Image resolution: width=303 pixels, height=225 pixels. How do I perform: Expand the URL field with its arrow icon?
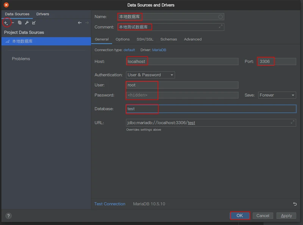coord(292,122)
